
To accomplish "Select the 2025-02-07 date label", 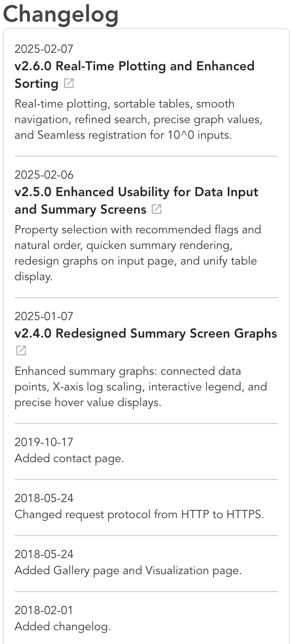I will [44, 49].
